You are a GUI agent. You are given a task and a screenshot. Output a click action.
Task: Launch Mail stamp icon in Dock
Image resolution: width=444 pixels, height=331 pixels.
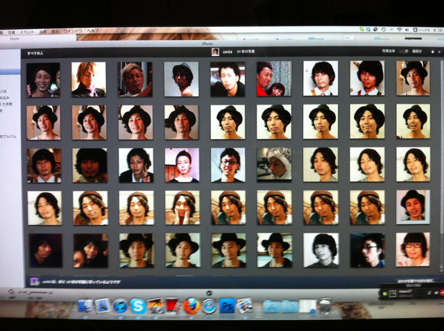pyautogui.click(x=102, y=306)
